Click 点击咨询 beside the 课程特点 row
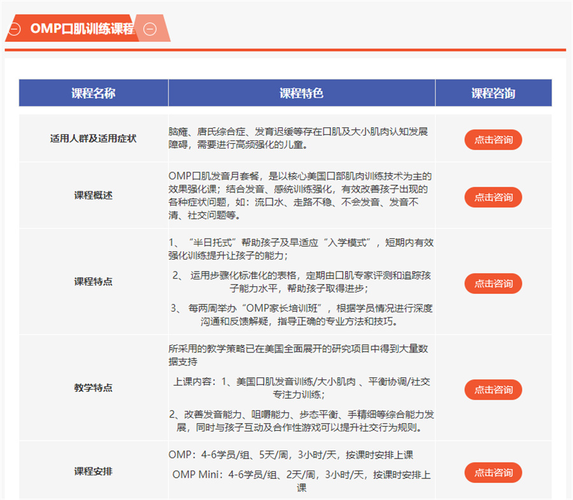The image size is (573, 500). [493, 284]
